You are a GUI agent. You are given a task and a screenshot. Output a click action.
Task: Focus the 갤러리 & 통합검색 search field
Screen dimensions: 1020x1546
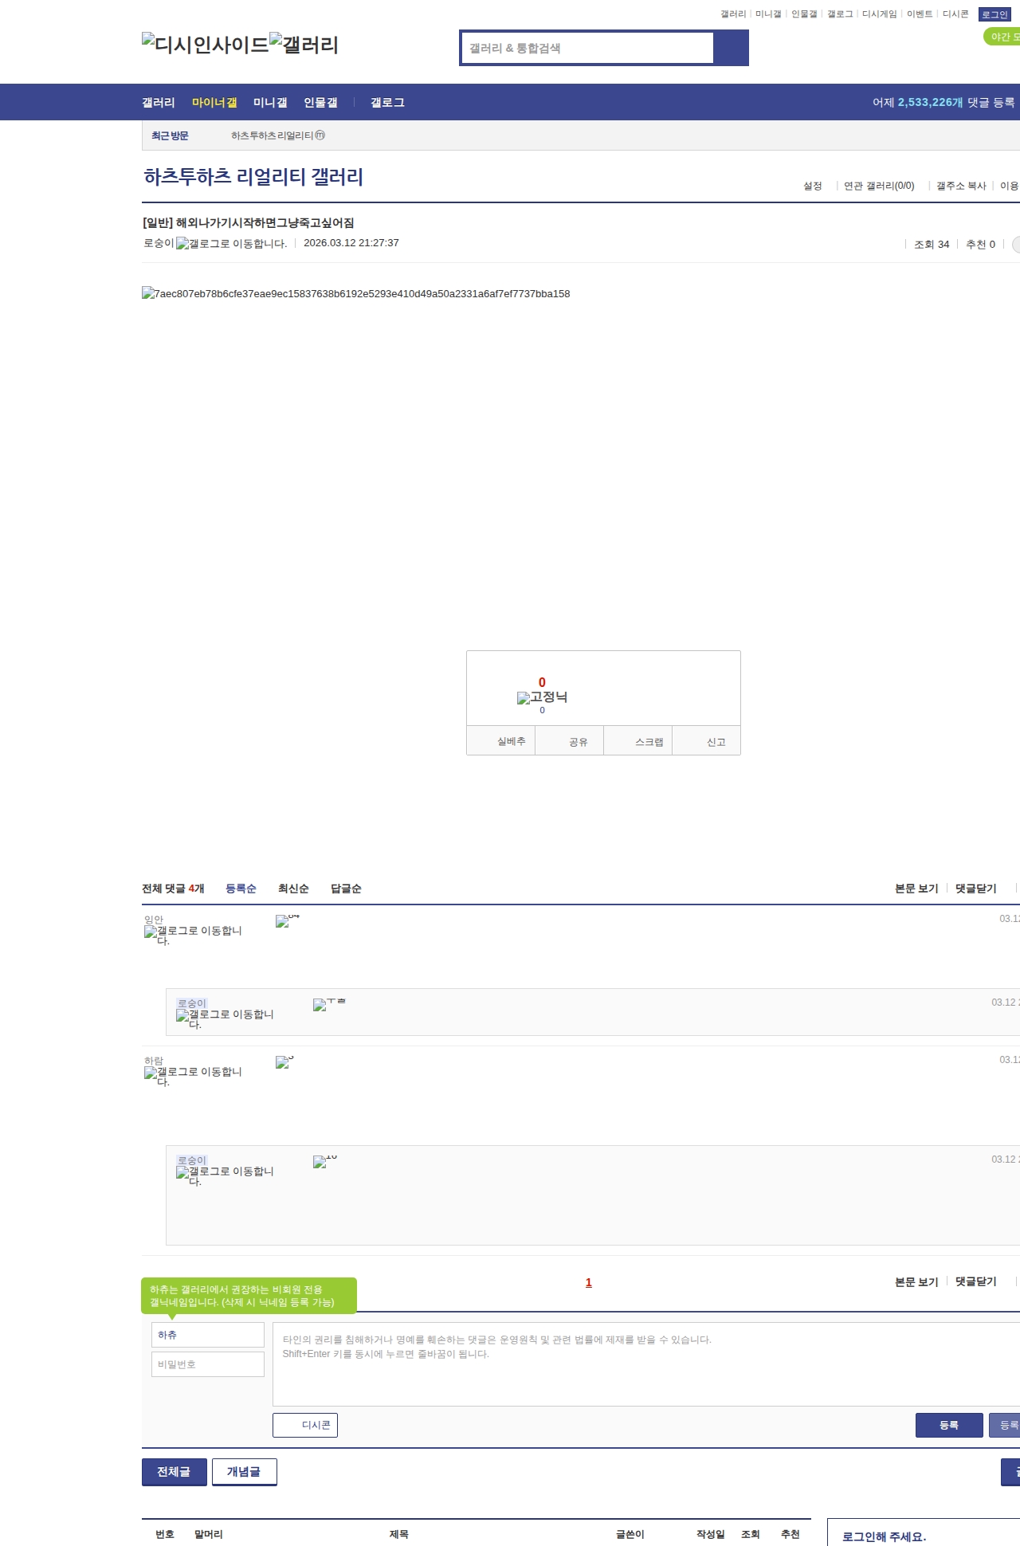click(x=587, y=48)
